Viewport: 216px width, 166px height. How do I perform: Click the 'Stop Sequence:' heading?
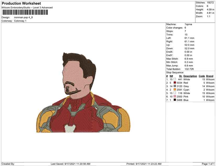pos(175,72)
